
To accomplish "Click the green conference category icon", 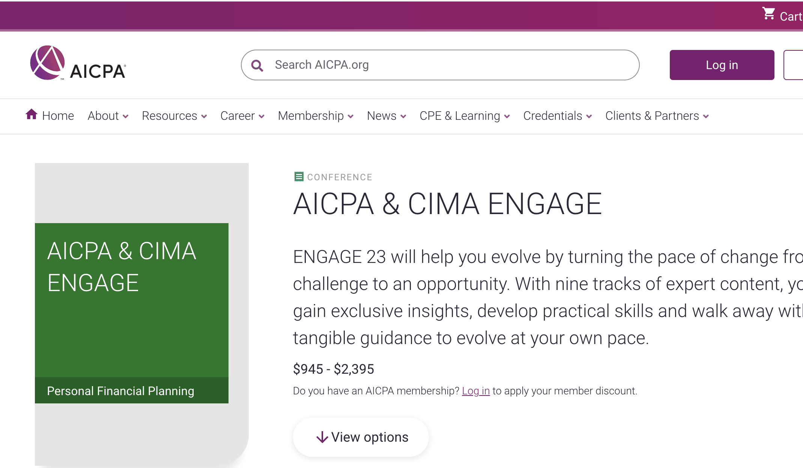I will pos(299,177).
